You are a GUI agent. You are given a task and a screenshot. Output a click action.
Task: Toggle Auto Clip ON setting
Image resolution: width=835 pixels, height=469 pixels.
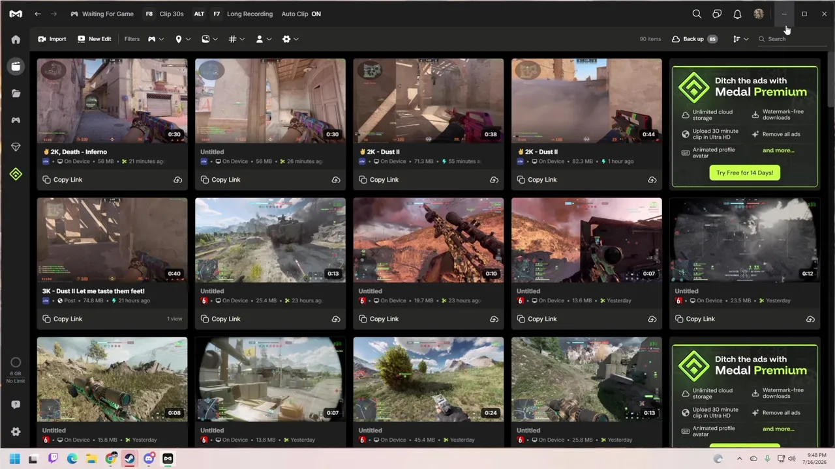301,14
